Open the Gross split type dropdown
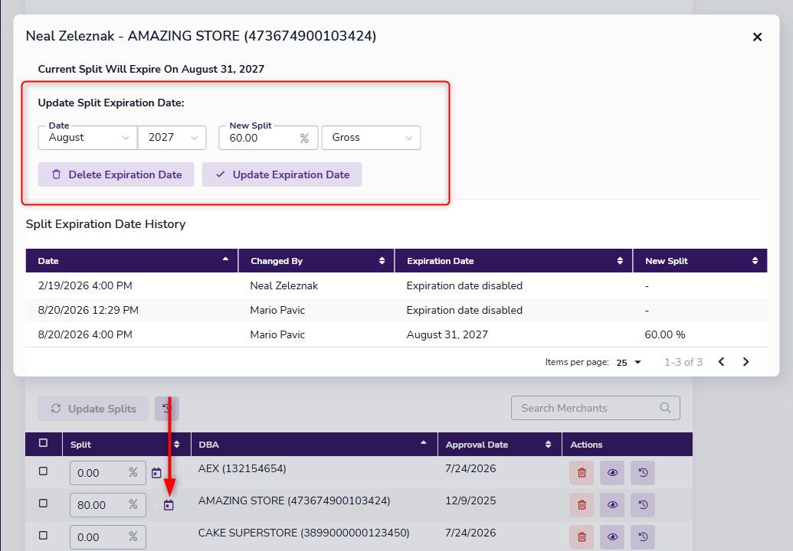The image size is (793, 551). coord(371,138)
